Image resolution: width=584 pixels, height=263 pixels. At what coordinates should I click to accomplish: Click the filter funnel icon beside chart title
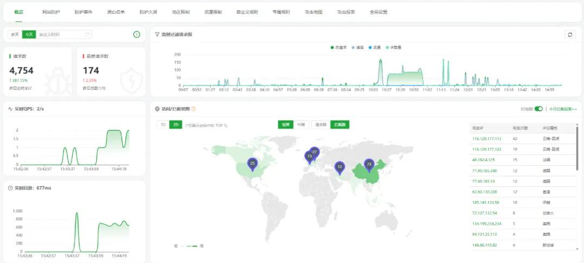point(157,34)
